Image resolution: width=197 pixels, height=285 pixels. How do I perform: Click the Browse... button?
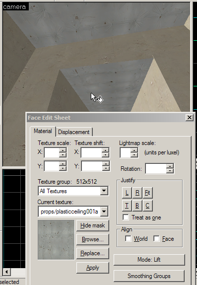pos(93,239)
